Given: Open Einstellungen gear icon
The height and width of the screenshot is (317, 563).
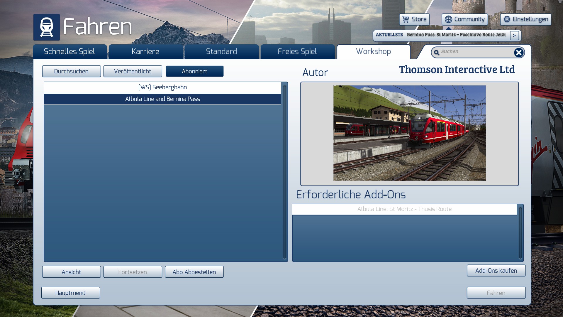Looking at the screenshot, I should tap(507, 19).
